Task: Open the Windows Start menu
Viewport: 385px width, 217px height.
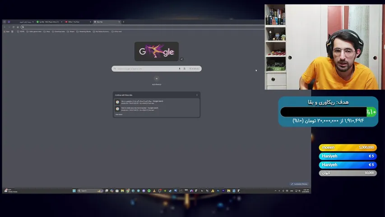Action: point(74,191)
